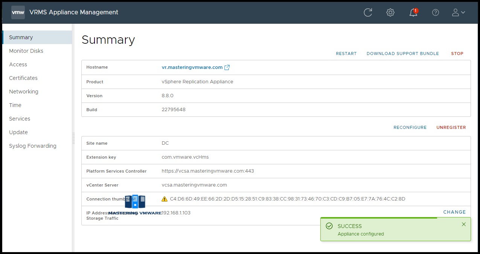Open the notifications bell icon
Viewport: 480px width, 254px height.
(413, 12)
